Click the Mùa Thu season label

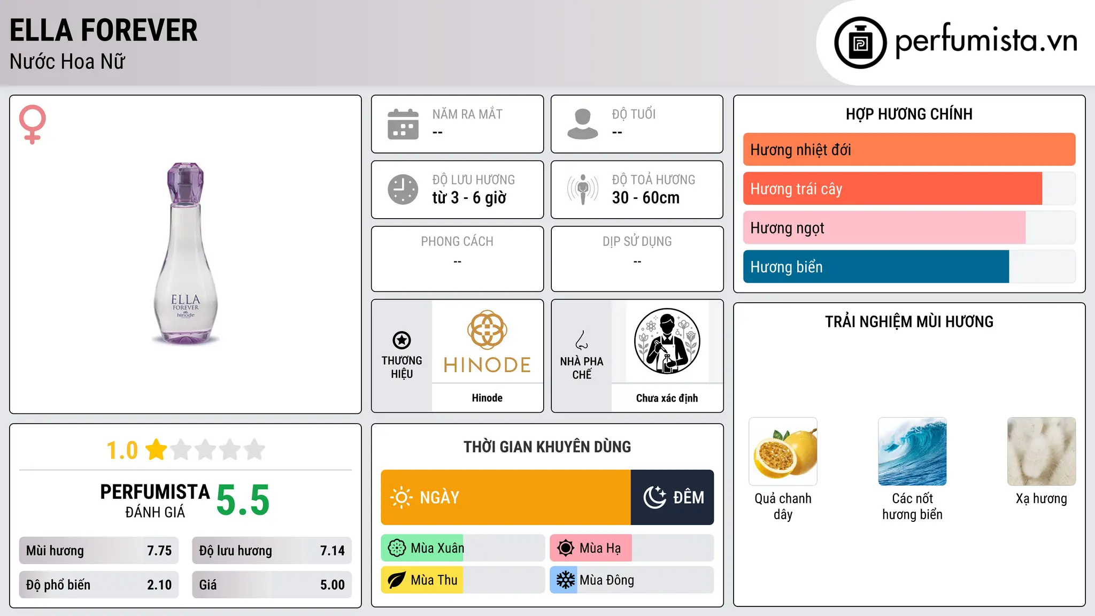tap(434, 580)
